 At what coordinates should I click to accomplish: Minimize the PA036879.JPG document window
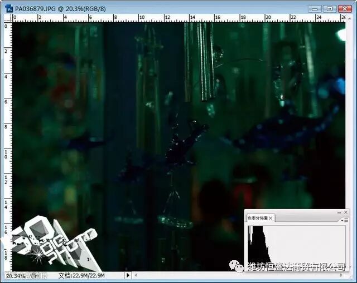315,9
